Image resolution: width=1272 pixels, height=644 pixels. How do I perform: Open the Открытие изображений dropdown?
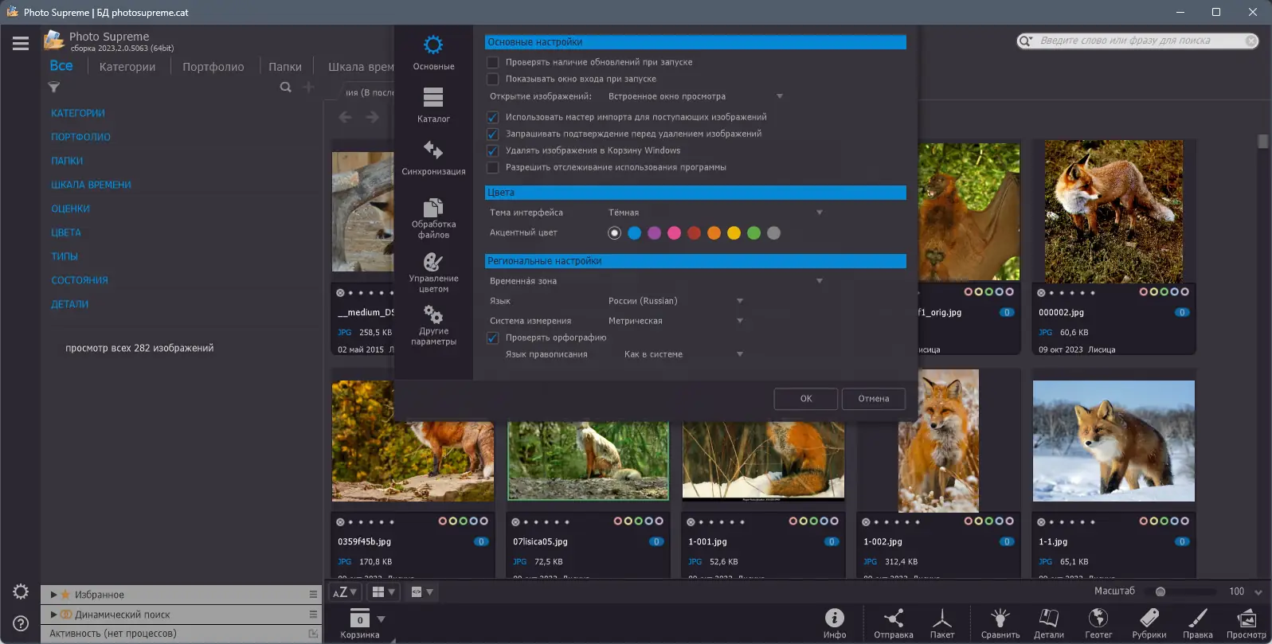pos(695,96)
